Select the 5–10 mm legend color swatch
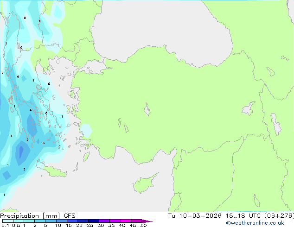This screenshot has width=294, height=227. pyautogui.click(x=51, y=221)
